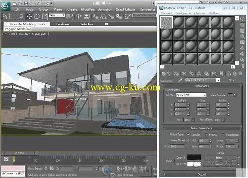Toggle the Angle Snap icon
Viewport: 248px width, 178px height.
[x=103, y=16]
